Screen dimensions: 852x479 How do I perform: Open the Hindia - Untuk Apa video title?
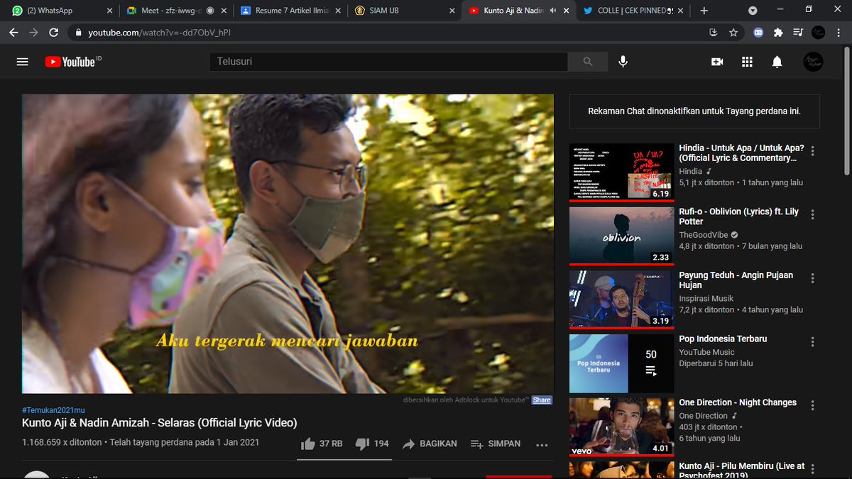(741, 153)
